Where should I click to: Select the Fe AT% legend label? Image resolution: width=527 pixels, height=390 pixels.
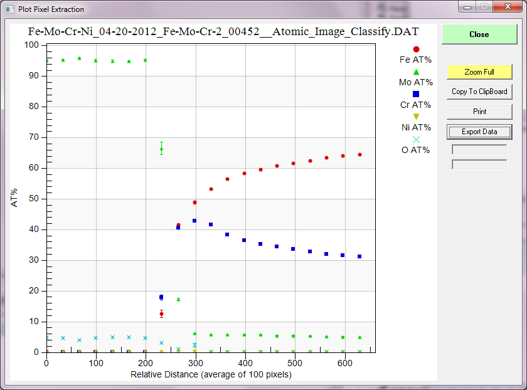(415, 60)
